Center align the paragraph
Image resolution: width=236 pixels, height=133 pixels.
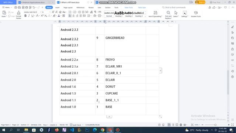(73, 16)
